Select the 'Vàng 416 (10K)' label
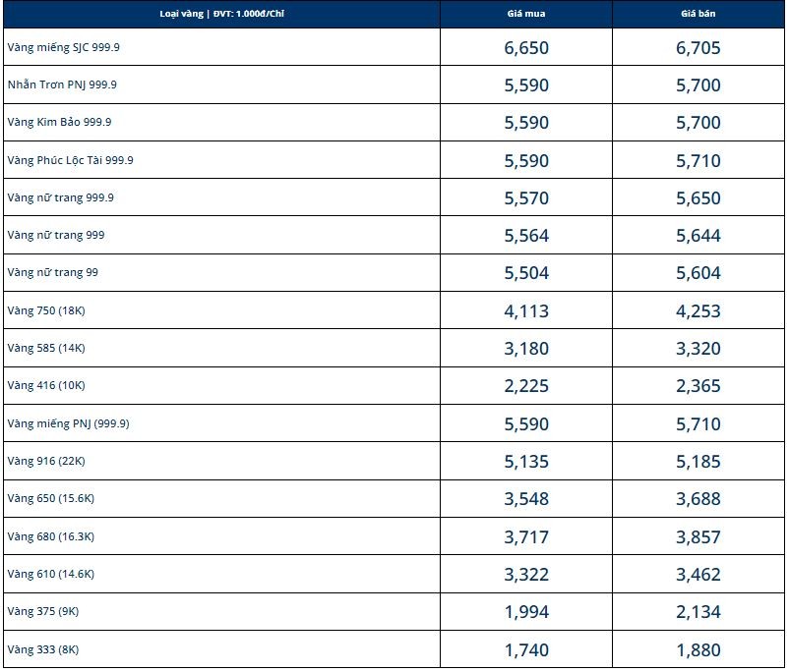This screenshot has width=789, height=672. pos(46,385)
